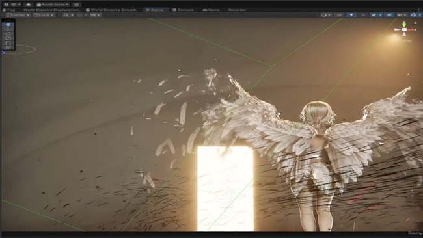This screenshot has width=423, height=238.
Task: Select the combined Transform tool
Action: point(8,47)
